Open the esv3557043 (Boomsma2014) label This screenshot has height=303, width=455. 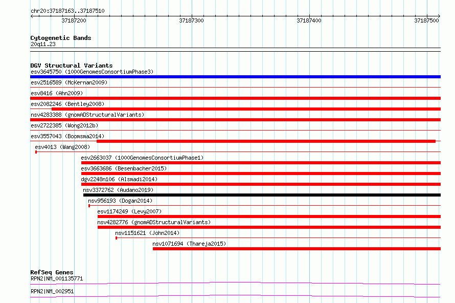(67, 136)
